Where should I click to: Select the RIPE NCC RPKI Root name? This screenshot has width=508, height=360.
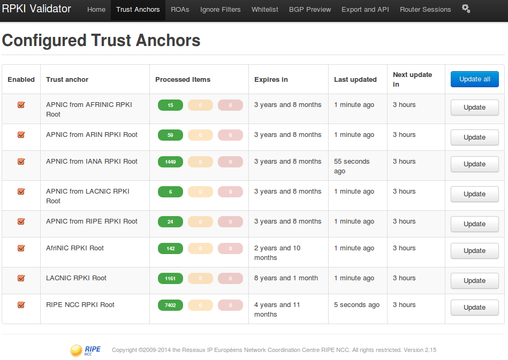[x=80, y=305]
